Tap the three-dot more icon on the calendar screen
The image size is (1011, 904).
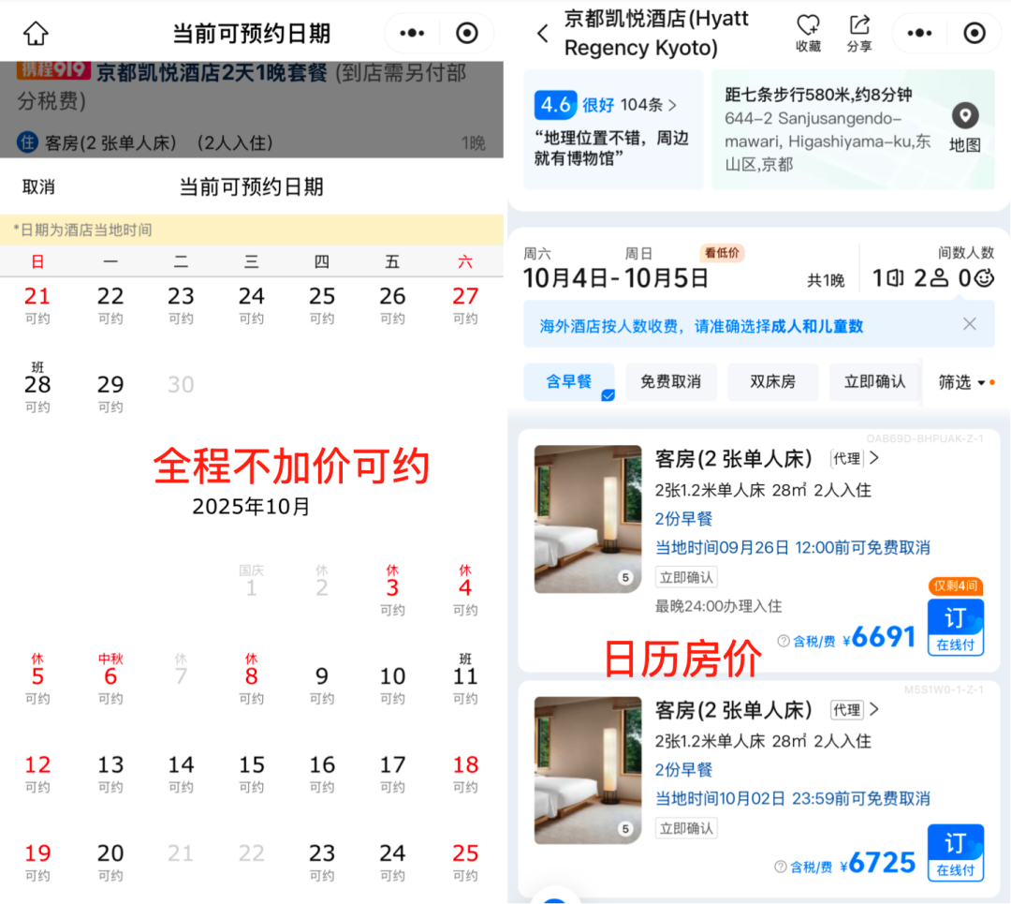point(412,33)
